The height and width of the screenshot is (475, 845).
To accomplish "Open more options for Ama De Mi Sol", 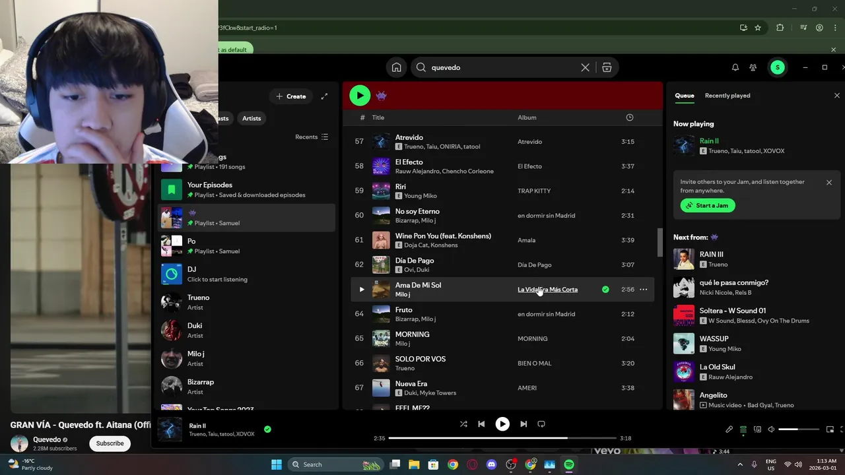I will pos(643,290).
